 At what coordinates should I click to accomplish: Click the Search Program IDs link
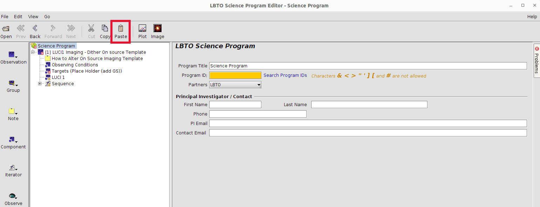coord(285,75)
